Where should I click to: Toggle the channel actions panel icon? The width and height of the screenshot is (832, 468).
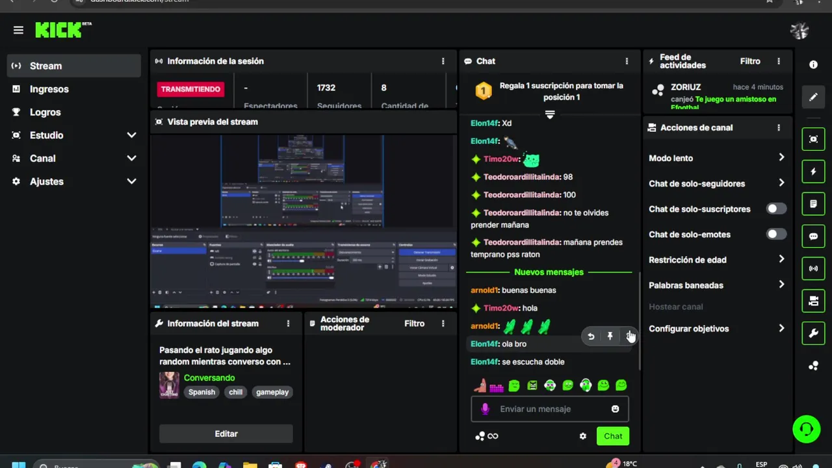(813, 301)
